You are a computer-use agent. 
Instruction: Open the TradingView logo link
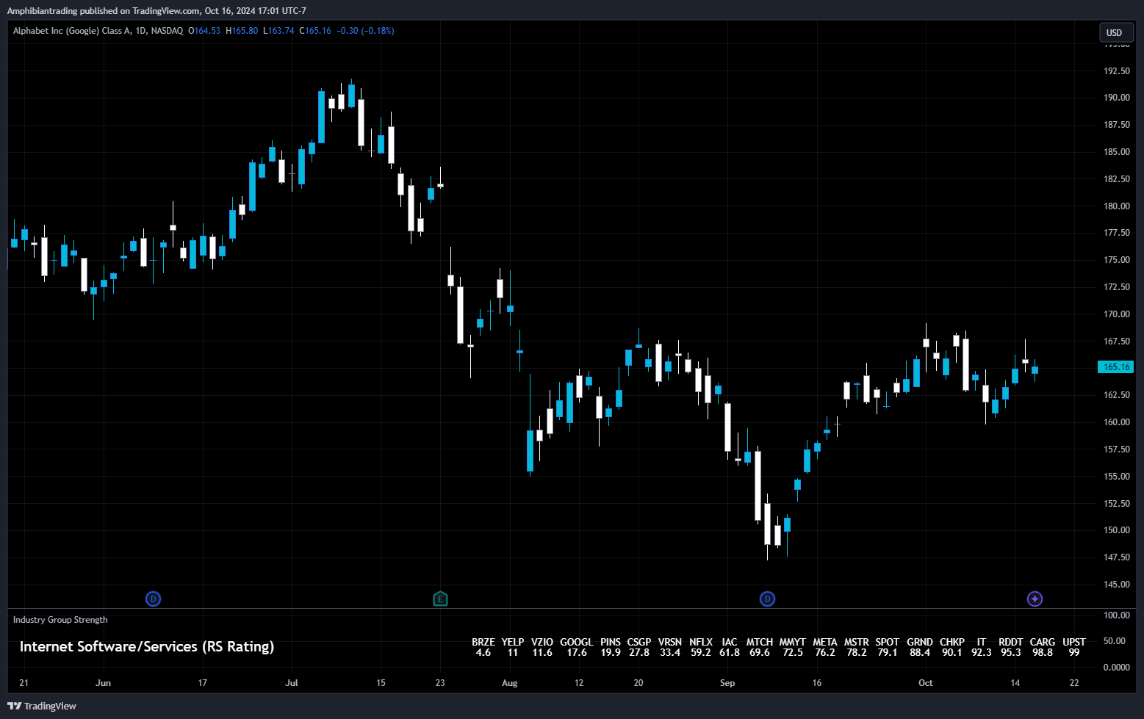[42, 706]
